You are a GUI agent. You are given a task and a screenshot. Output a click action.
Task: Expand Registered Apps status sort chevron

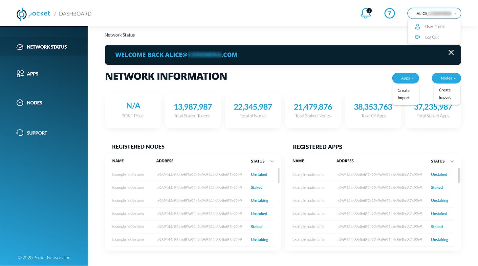(x=452, y=161)
